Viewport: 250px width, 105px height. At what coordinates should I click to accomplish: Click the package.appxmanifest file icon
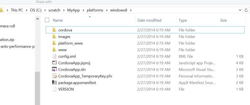54,83
